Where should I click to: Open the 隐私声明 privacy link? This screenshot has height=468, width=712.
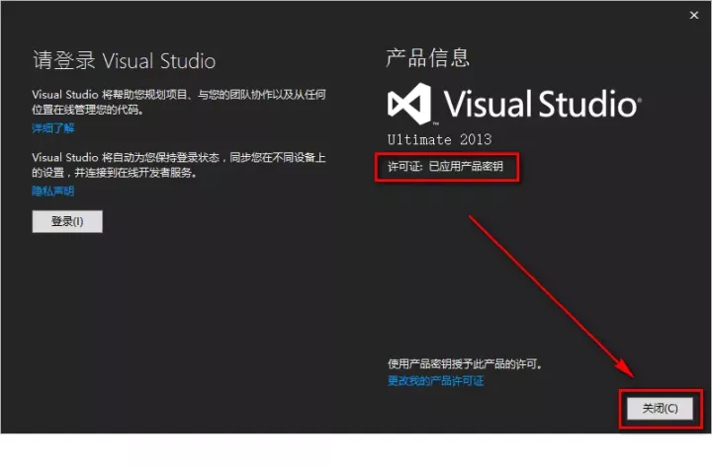[52, 191]
